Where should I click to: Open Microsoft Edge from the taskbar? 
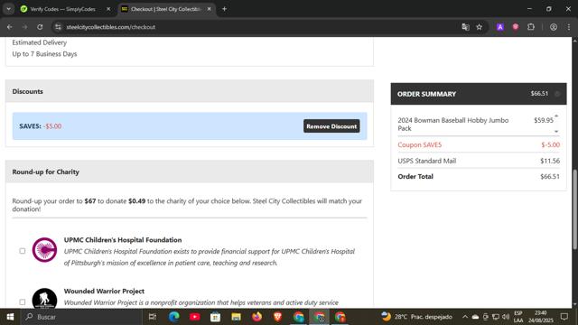tap(174, 317)
